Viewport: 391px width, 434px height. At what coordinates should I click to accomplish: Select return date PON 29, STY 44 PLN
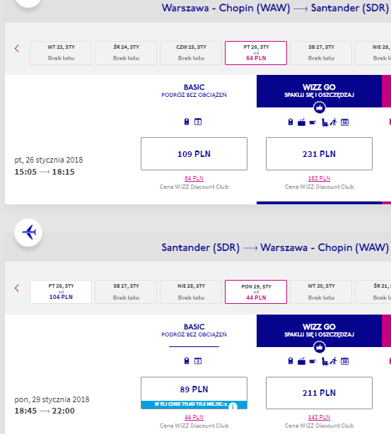click(x=256, y=292)
